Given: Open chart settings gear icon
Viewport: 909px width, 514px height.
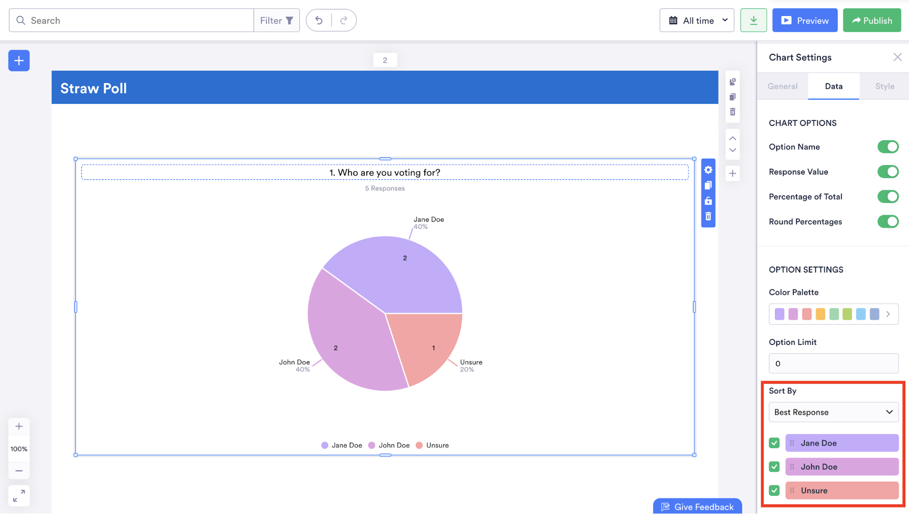Looking at the screenshot, I should coord(708,170).
